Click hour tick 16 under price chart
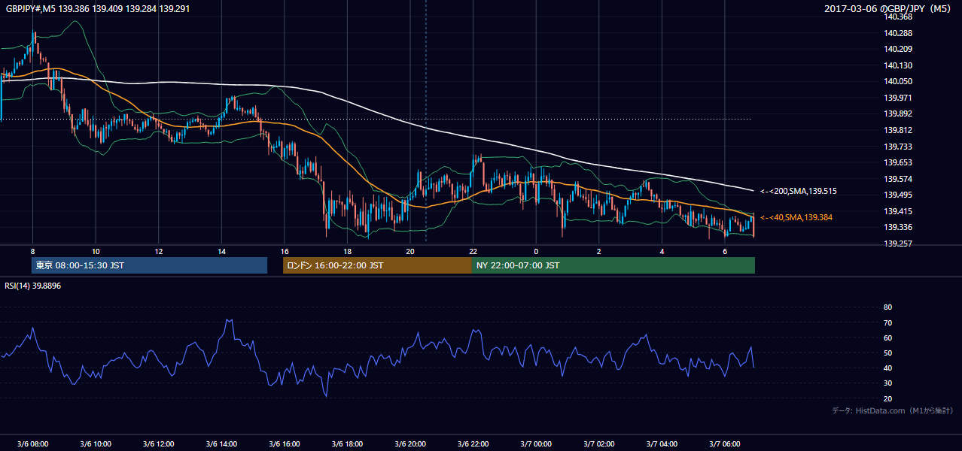This screenshot has height=451, width=962. (284, 251)
